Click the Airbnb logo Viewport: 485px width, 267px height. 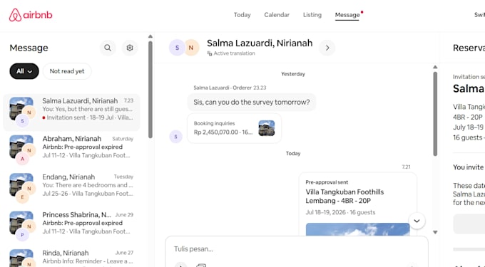tap(31, 15)
